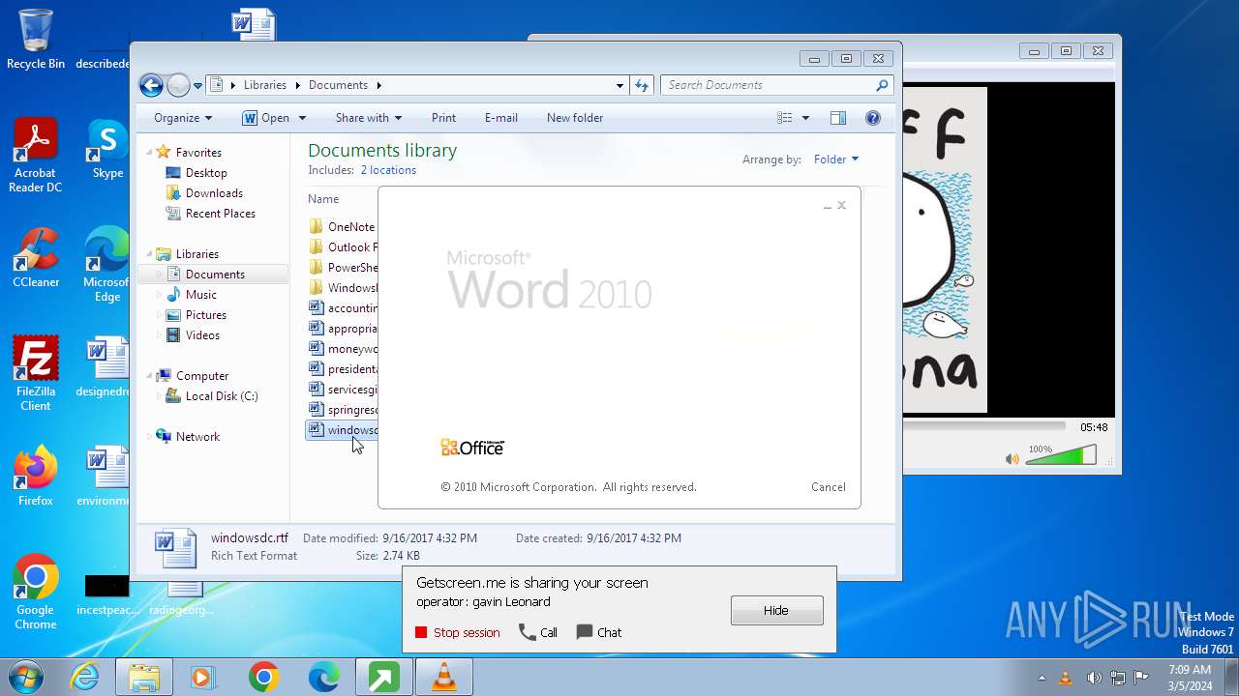Select the moneywo document icon

click(316, 349)
